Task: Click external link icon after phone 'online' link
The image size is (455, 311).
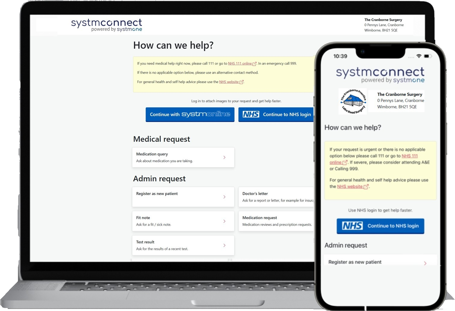Action: coord(345,162)
